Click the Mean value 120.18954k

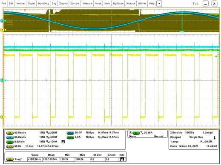[51, 159]
